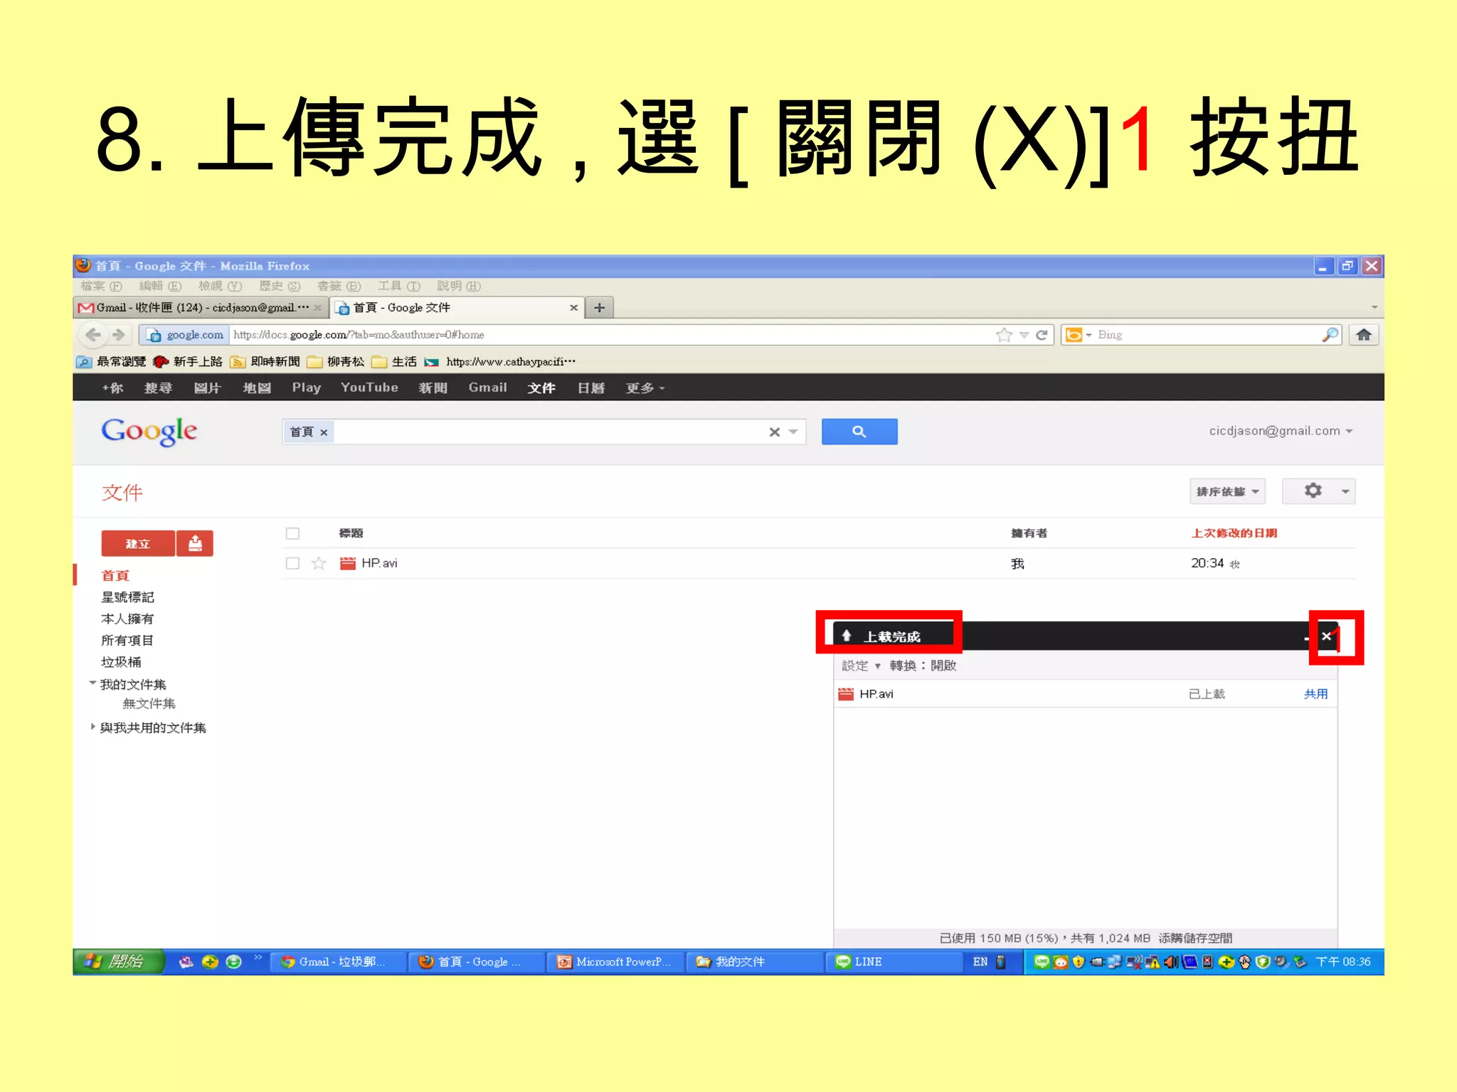The width and height of the screenshot is (1457, 1092).
Task: Star the HP.avi file
Action: click(319, 564)
